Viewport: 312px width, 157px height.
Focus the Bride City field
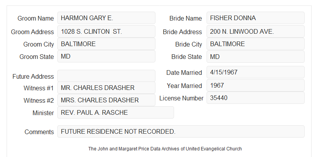click(255, 44)
